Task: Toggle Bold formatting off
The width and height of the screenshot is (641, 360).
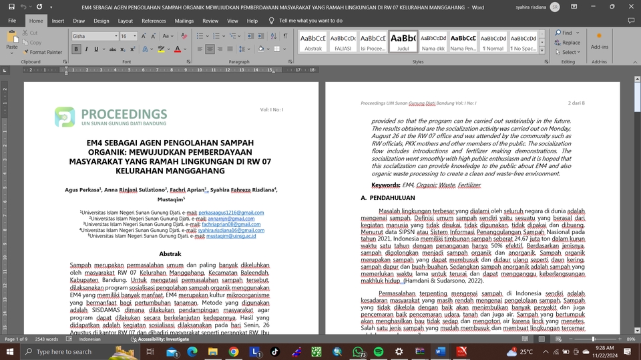Action: (76, 49)
